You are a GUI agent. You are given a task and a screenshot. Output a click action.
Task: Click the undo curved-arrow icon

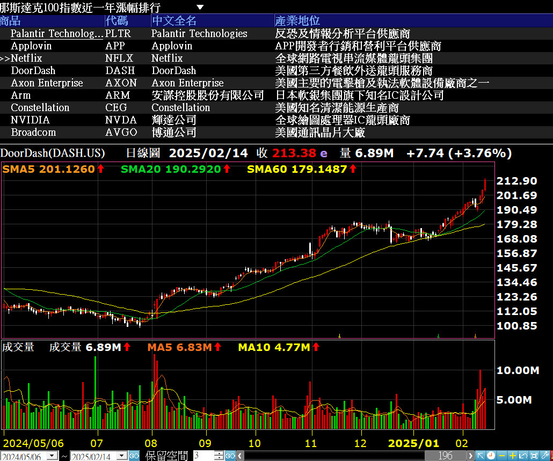523,456
